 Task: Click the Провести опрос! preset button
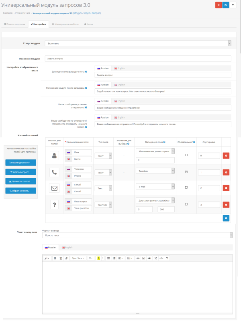tap(20, 181)
